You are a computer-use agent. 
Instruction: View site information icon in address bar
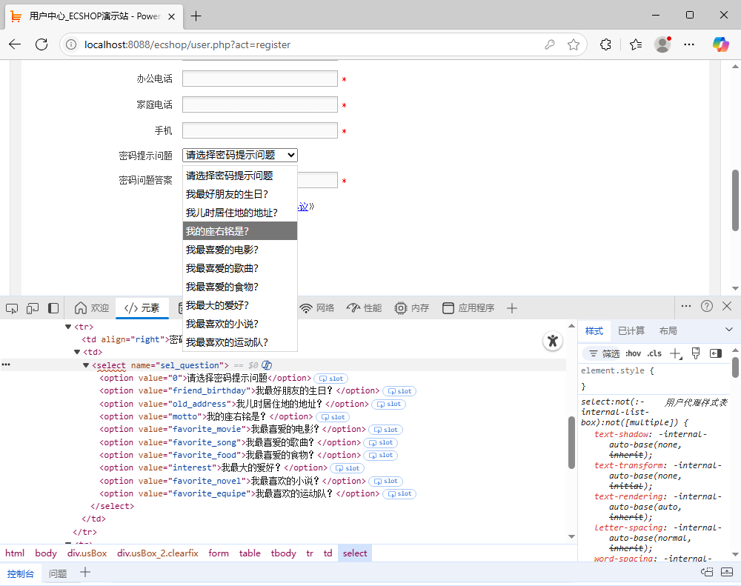pos(71,44)
